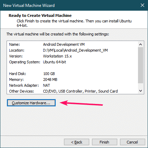Click the Ready to Create Virtual Machine heading
Image resolution: width=148 pixels, height=148 pixels.
coord(40,15)
